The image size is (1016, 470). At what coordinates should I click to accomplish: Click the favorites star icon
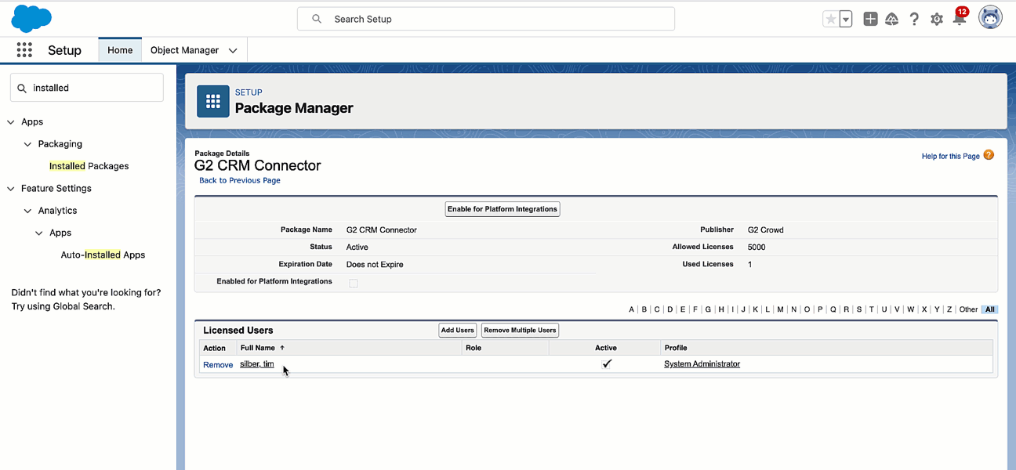(830, 19)
